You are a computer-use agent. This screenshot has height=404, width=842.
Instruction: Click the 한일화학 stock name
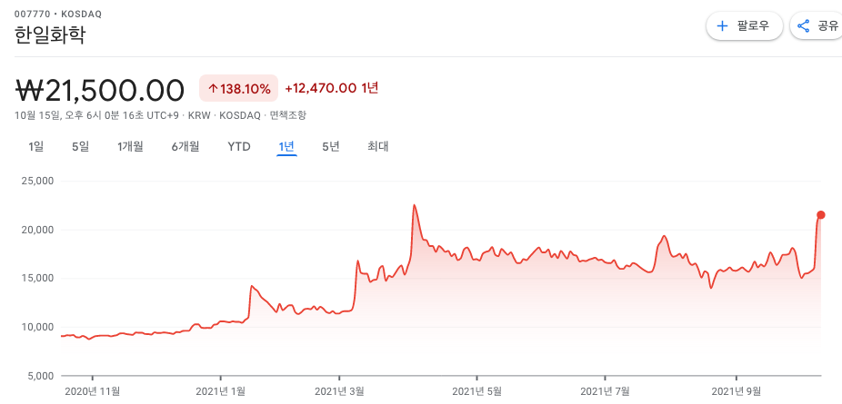click(49, 34)
